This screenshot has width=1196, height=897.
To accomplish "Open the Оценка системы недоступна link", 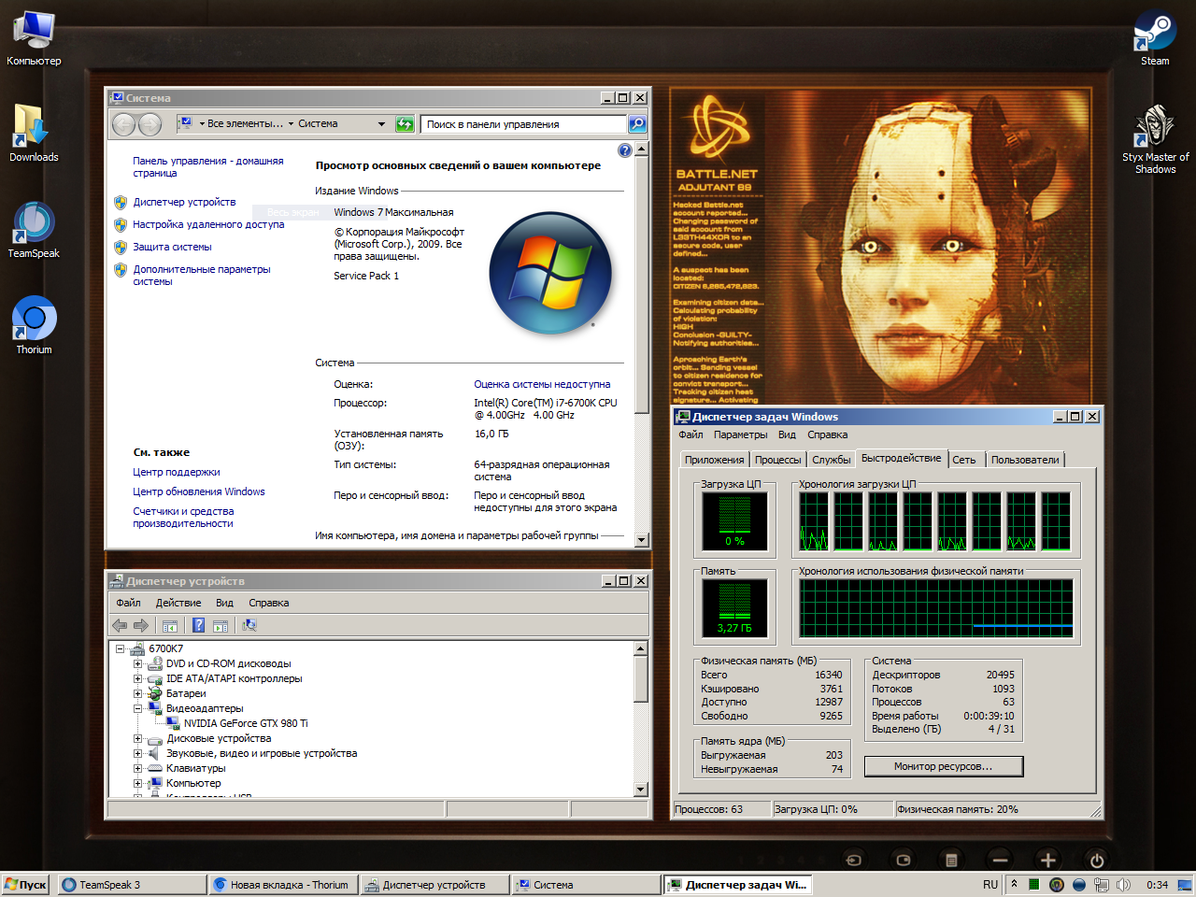I will [542, 384].
